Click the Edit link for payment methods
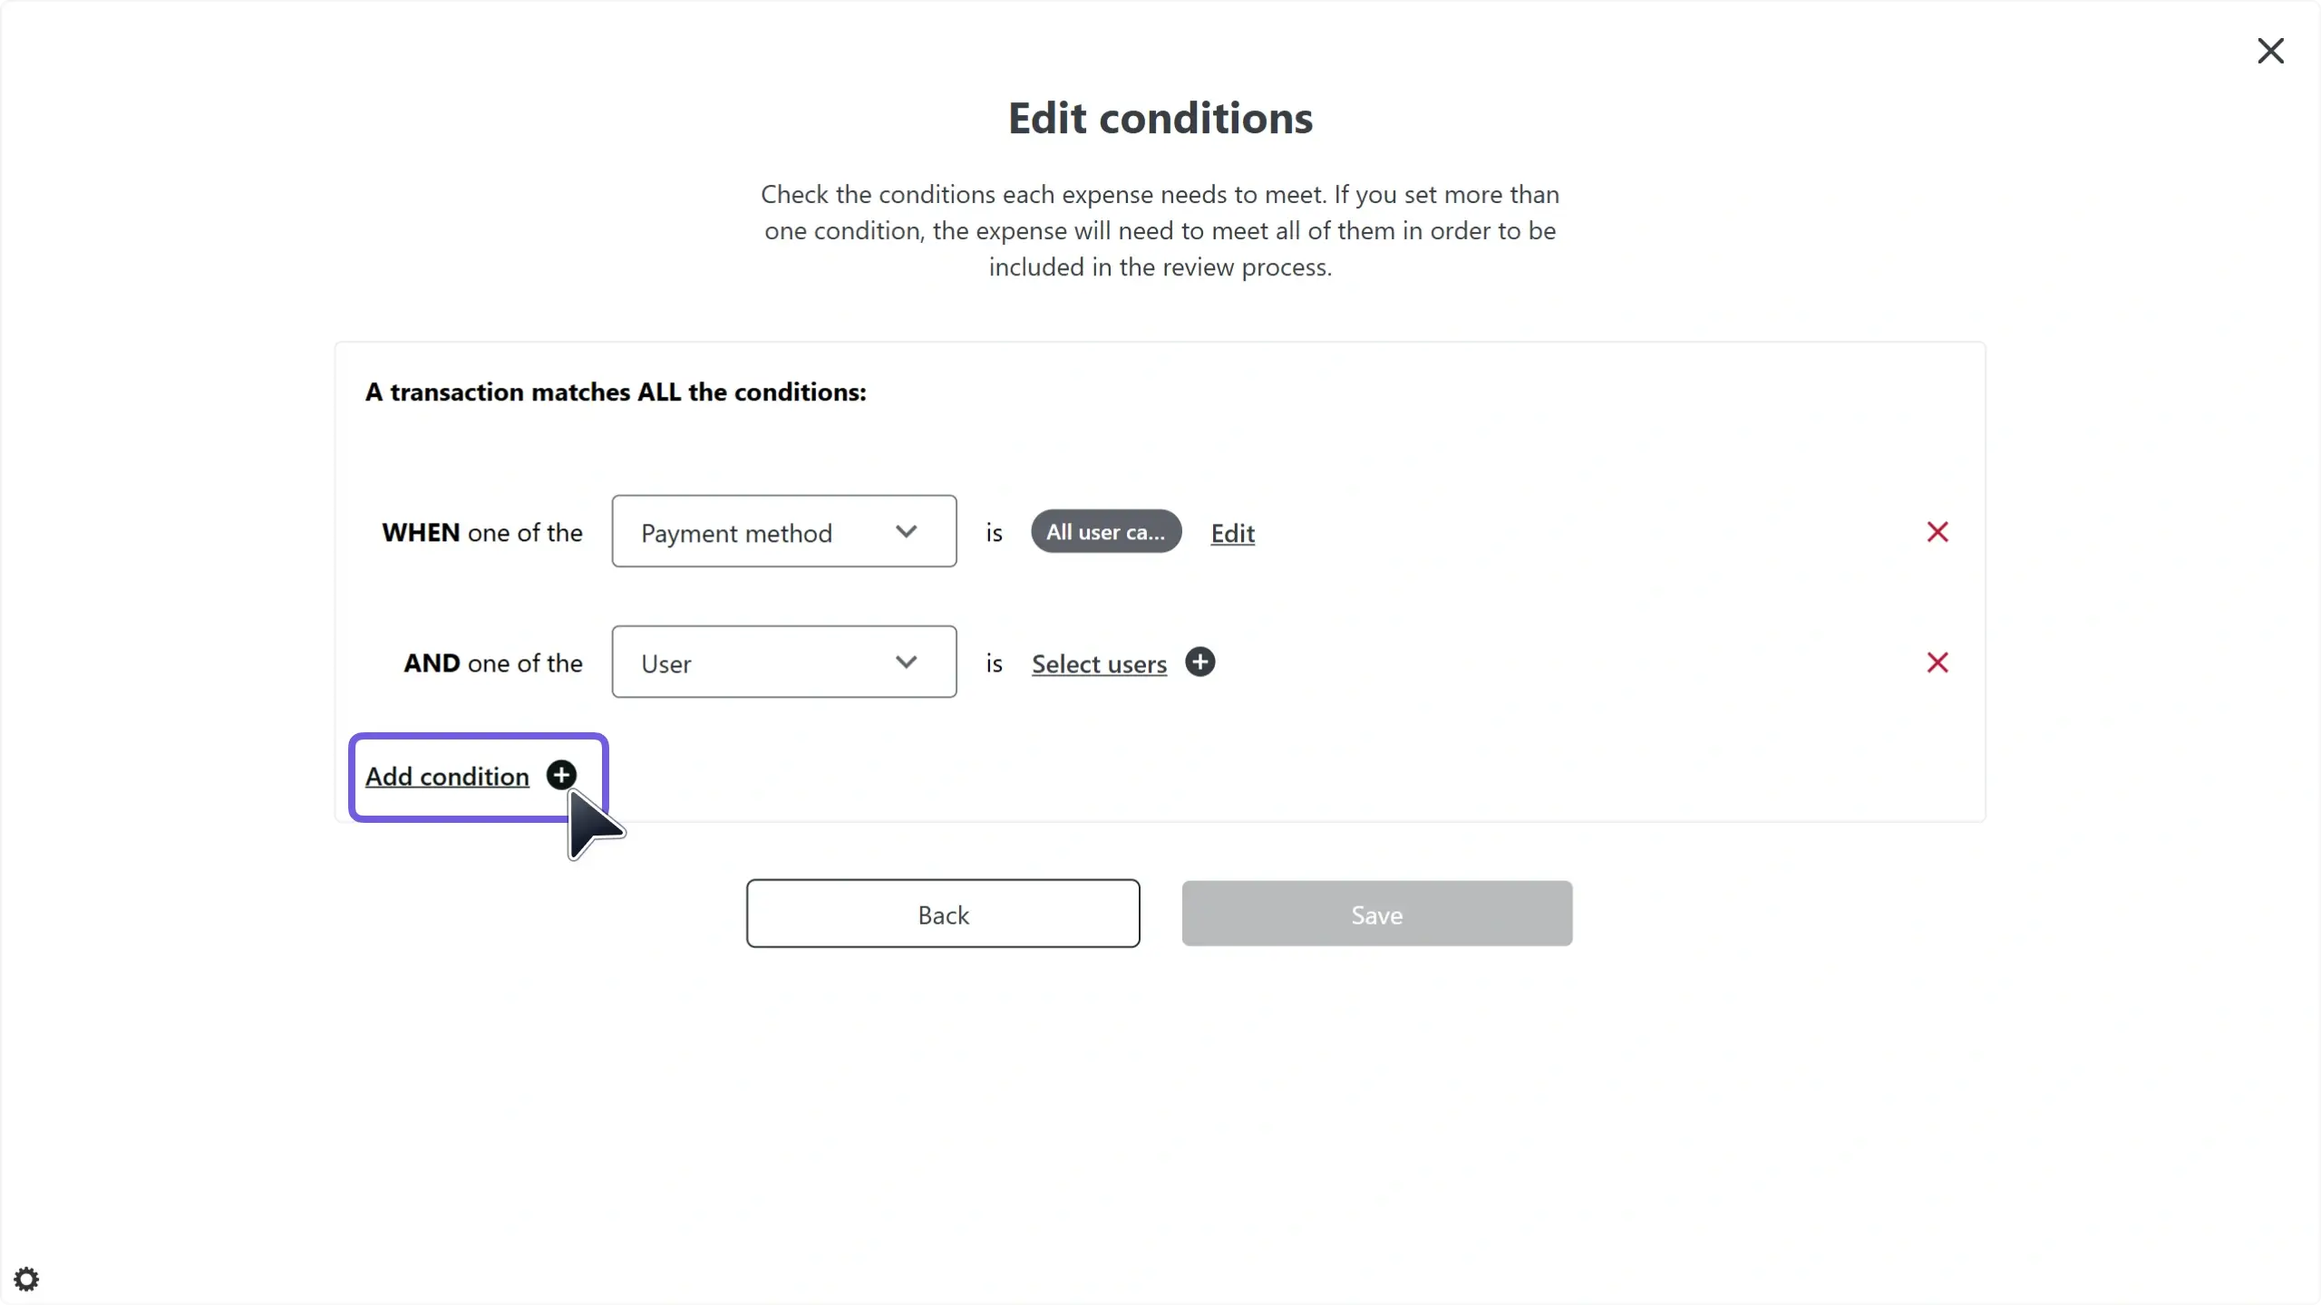The width and height of the screenshot is (2321, 1305). tap(1232, 534)
